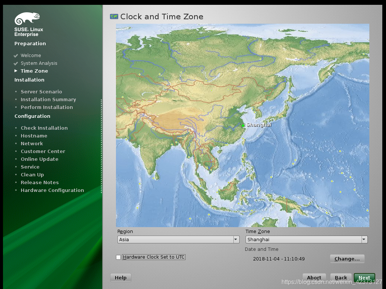Click the Perform Installation step
Viewport: 386px width, 289px height.
[x=47, y=107]
